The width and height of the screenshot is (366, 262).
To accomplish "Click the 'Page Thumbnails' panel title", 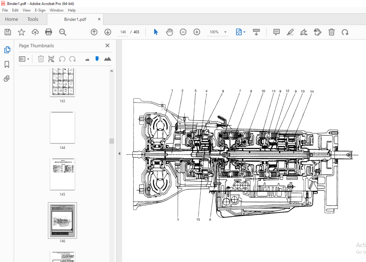I will 36,46.
